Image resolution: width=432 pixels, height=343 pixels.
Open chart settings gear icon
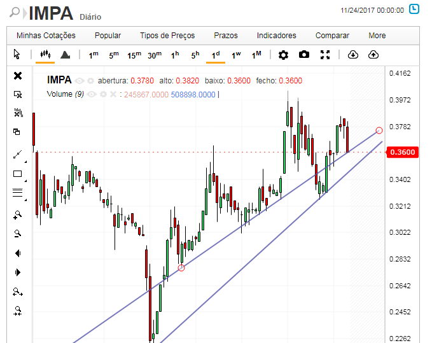pos(283,55)
